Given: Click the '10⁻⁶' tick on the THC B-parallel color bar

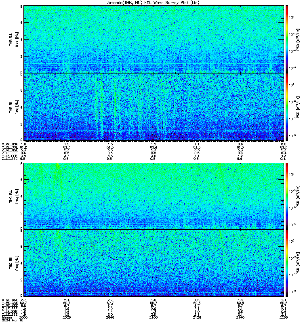Looking at the screenshot, I should (291, 292).
